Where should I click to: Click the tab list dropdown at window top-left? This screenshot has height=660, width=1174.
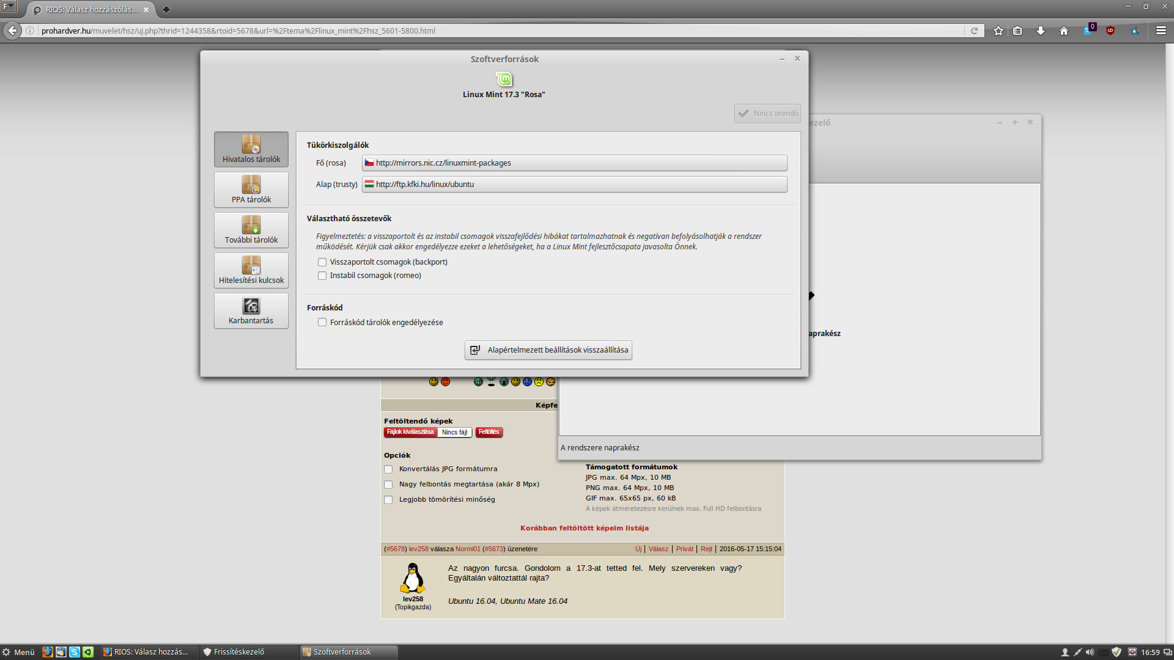9,7
